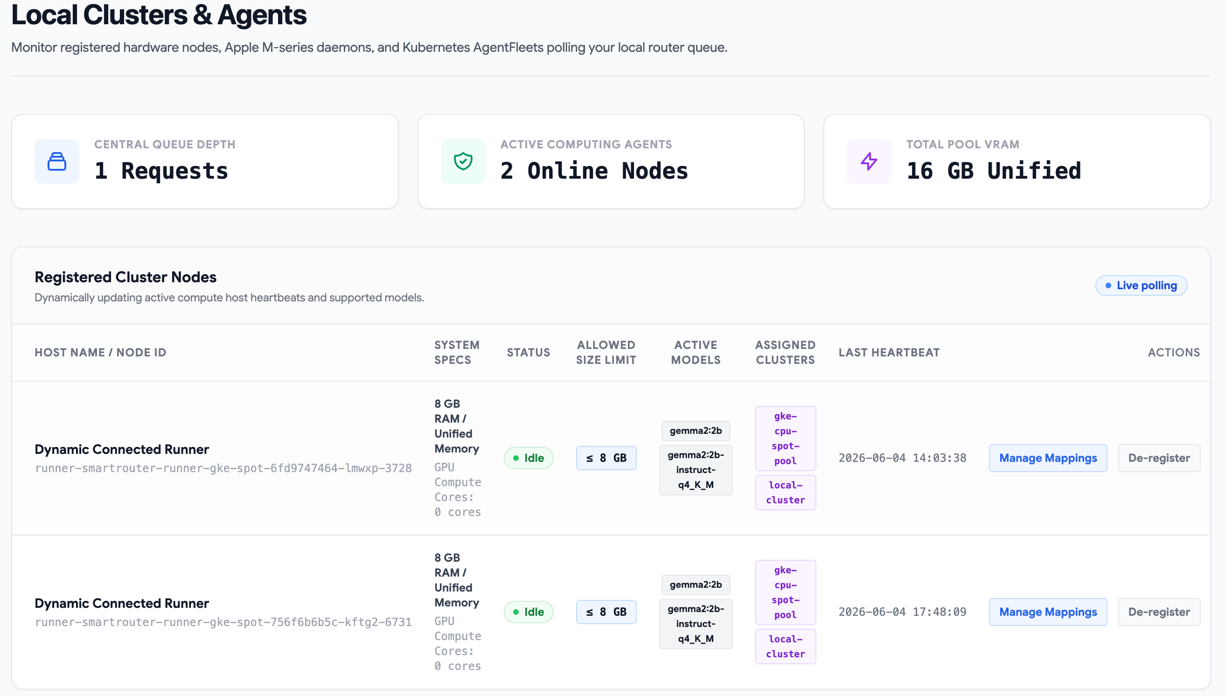Click "Dynamic Connected Runner" name in the lmwxp-3728 row
1225x696 pixels.
click(121, 449)
